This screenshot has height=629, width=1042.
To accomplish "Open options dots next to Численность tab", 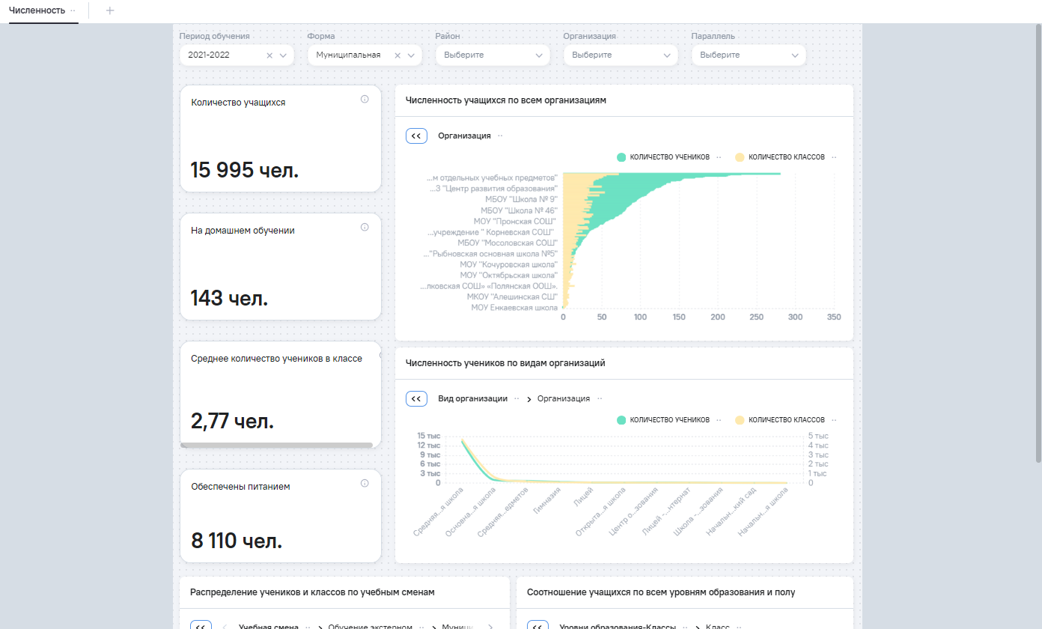I will click(x=73, y=10).
